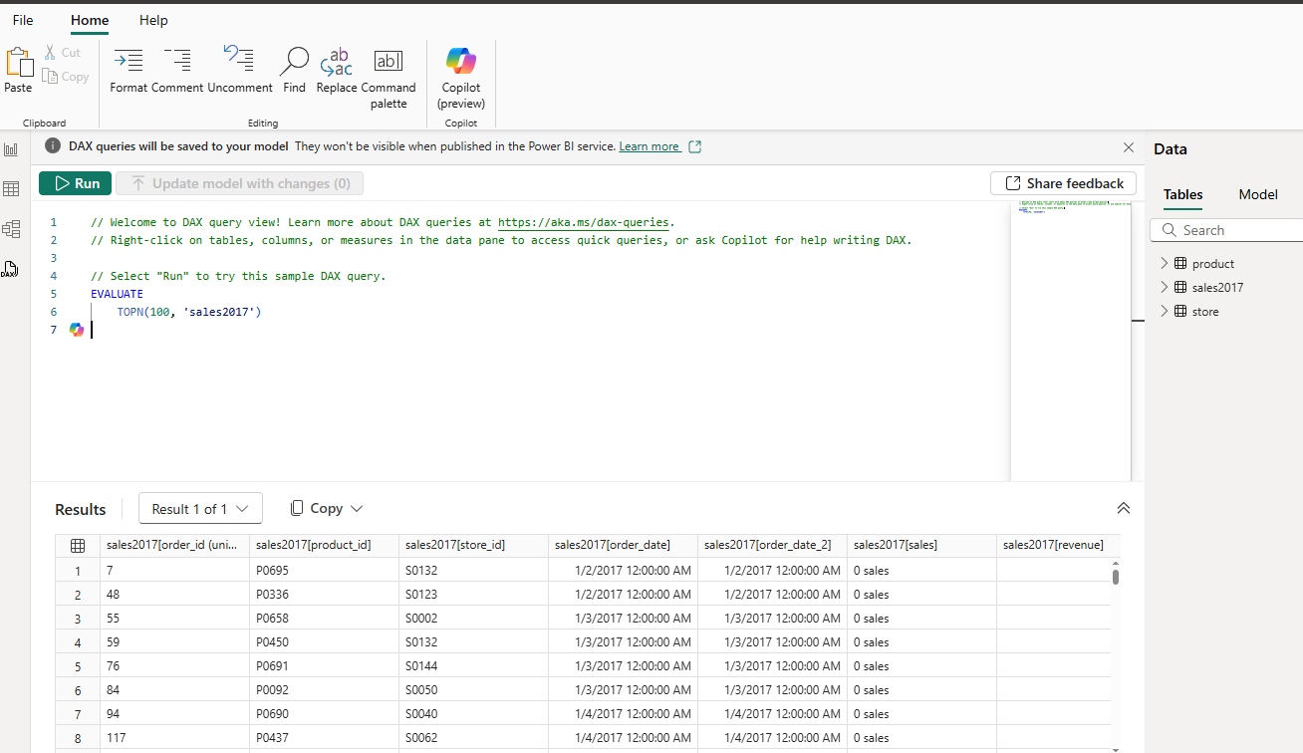
Task: Open the Result 1 of 1 dropdown
Action: pos(200,508)
